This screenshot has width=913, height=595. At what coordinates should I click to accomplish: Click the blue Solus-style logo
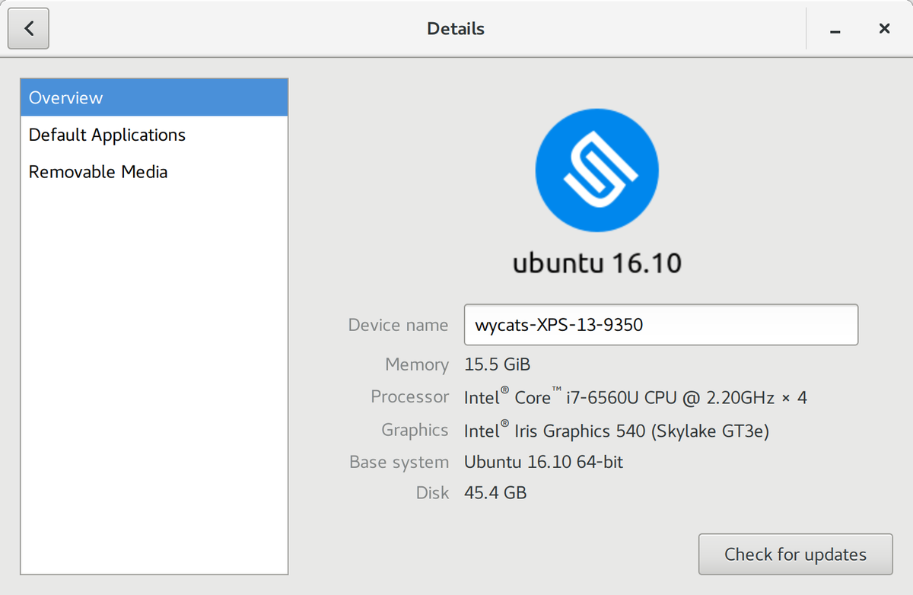click(x=597, y=170)
